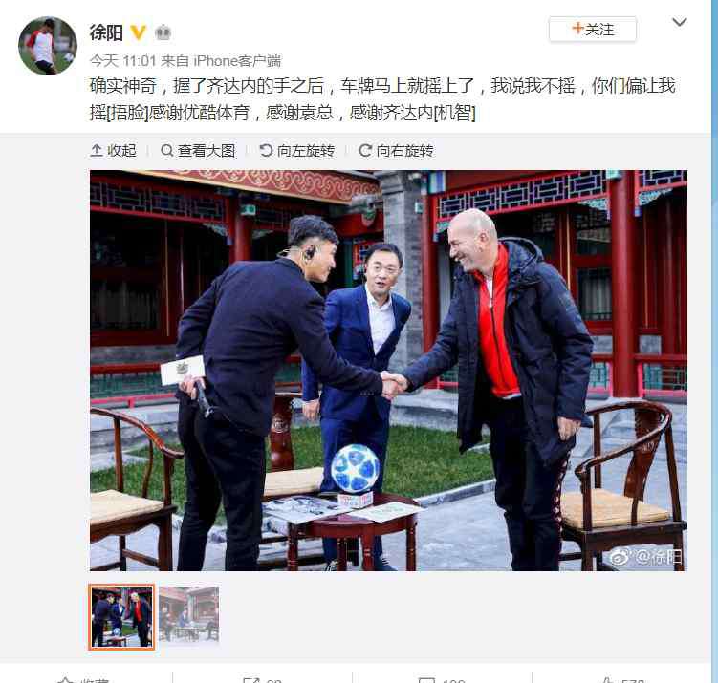Screen dimensions: 718x683
Task: Rotate image left with counterclockwise icon
Action: (266, 151)
